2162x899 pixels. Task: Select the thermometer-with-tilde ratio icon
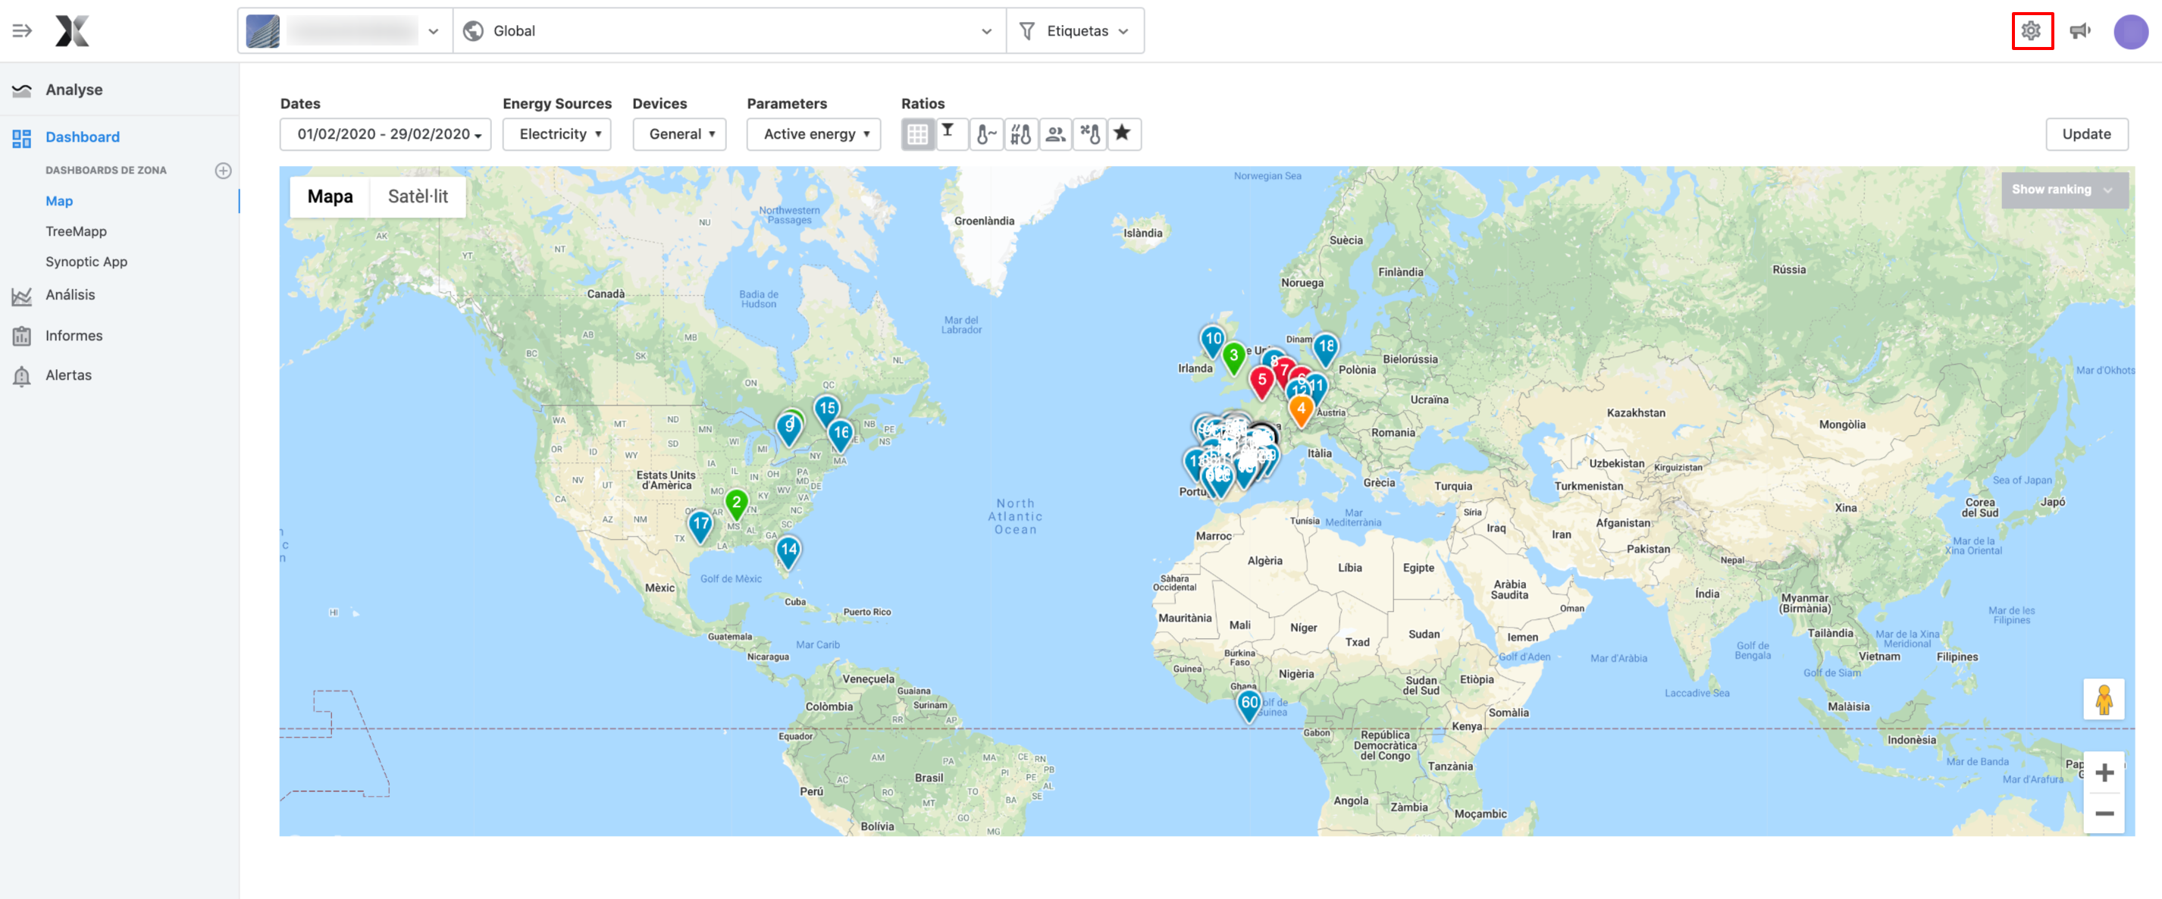[x=986, y=134]
